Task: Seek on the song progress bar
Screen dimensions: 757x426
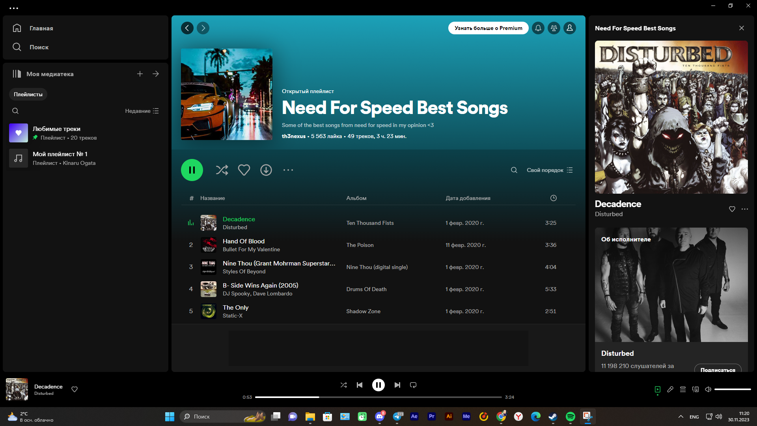Action: pyautogui.click(x=378, y=397)
